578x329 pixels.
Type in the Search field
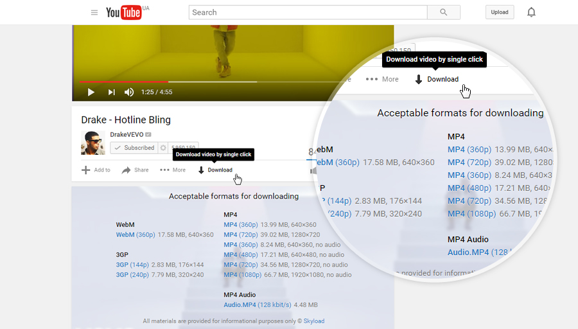pyautogui.click(x=308, y=12)
